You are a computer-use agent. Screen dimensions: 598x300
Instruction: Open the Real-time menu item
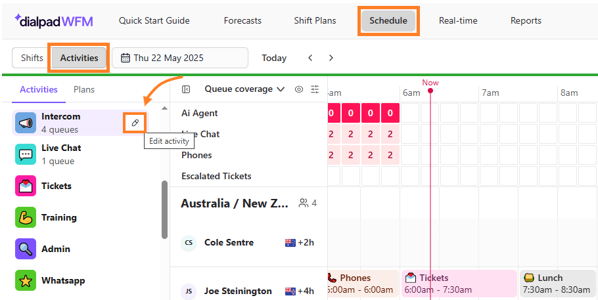pos(458,20)
